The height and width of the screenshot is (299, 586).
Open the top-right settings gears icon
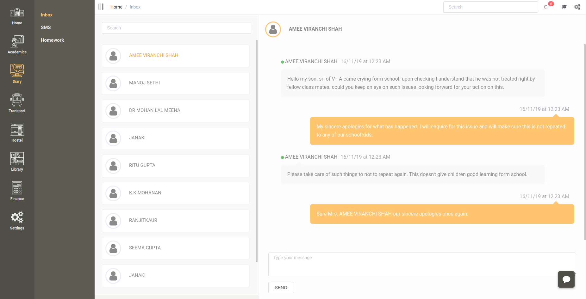point(577,7)
